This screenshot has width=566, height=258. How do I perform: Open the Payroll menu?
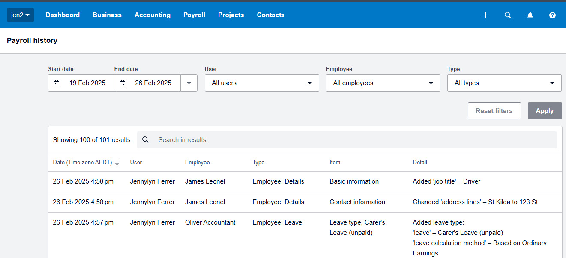pyautogui.click(x=194, y=15)
